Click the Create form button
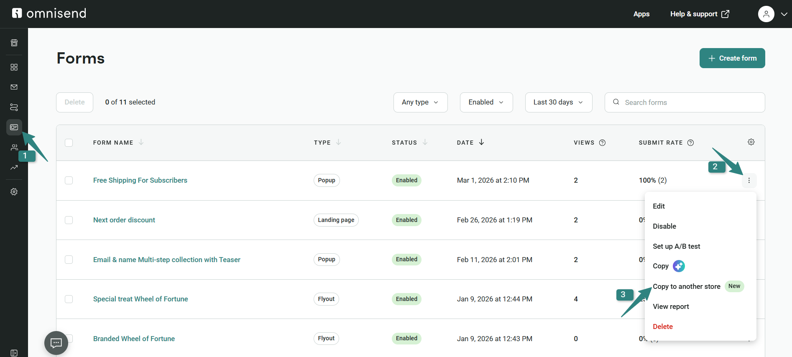This screenshot has height=357, width=792. coord(732,58)
